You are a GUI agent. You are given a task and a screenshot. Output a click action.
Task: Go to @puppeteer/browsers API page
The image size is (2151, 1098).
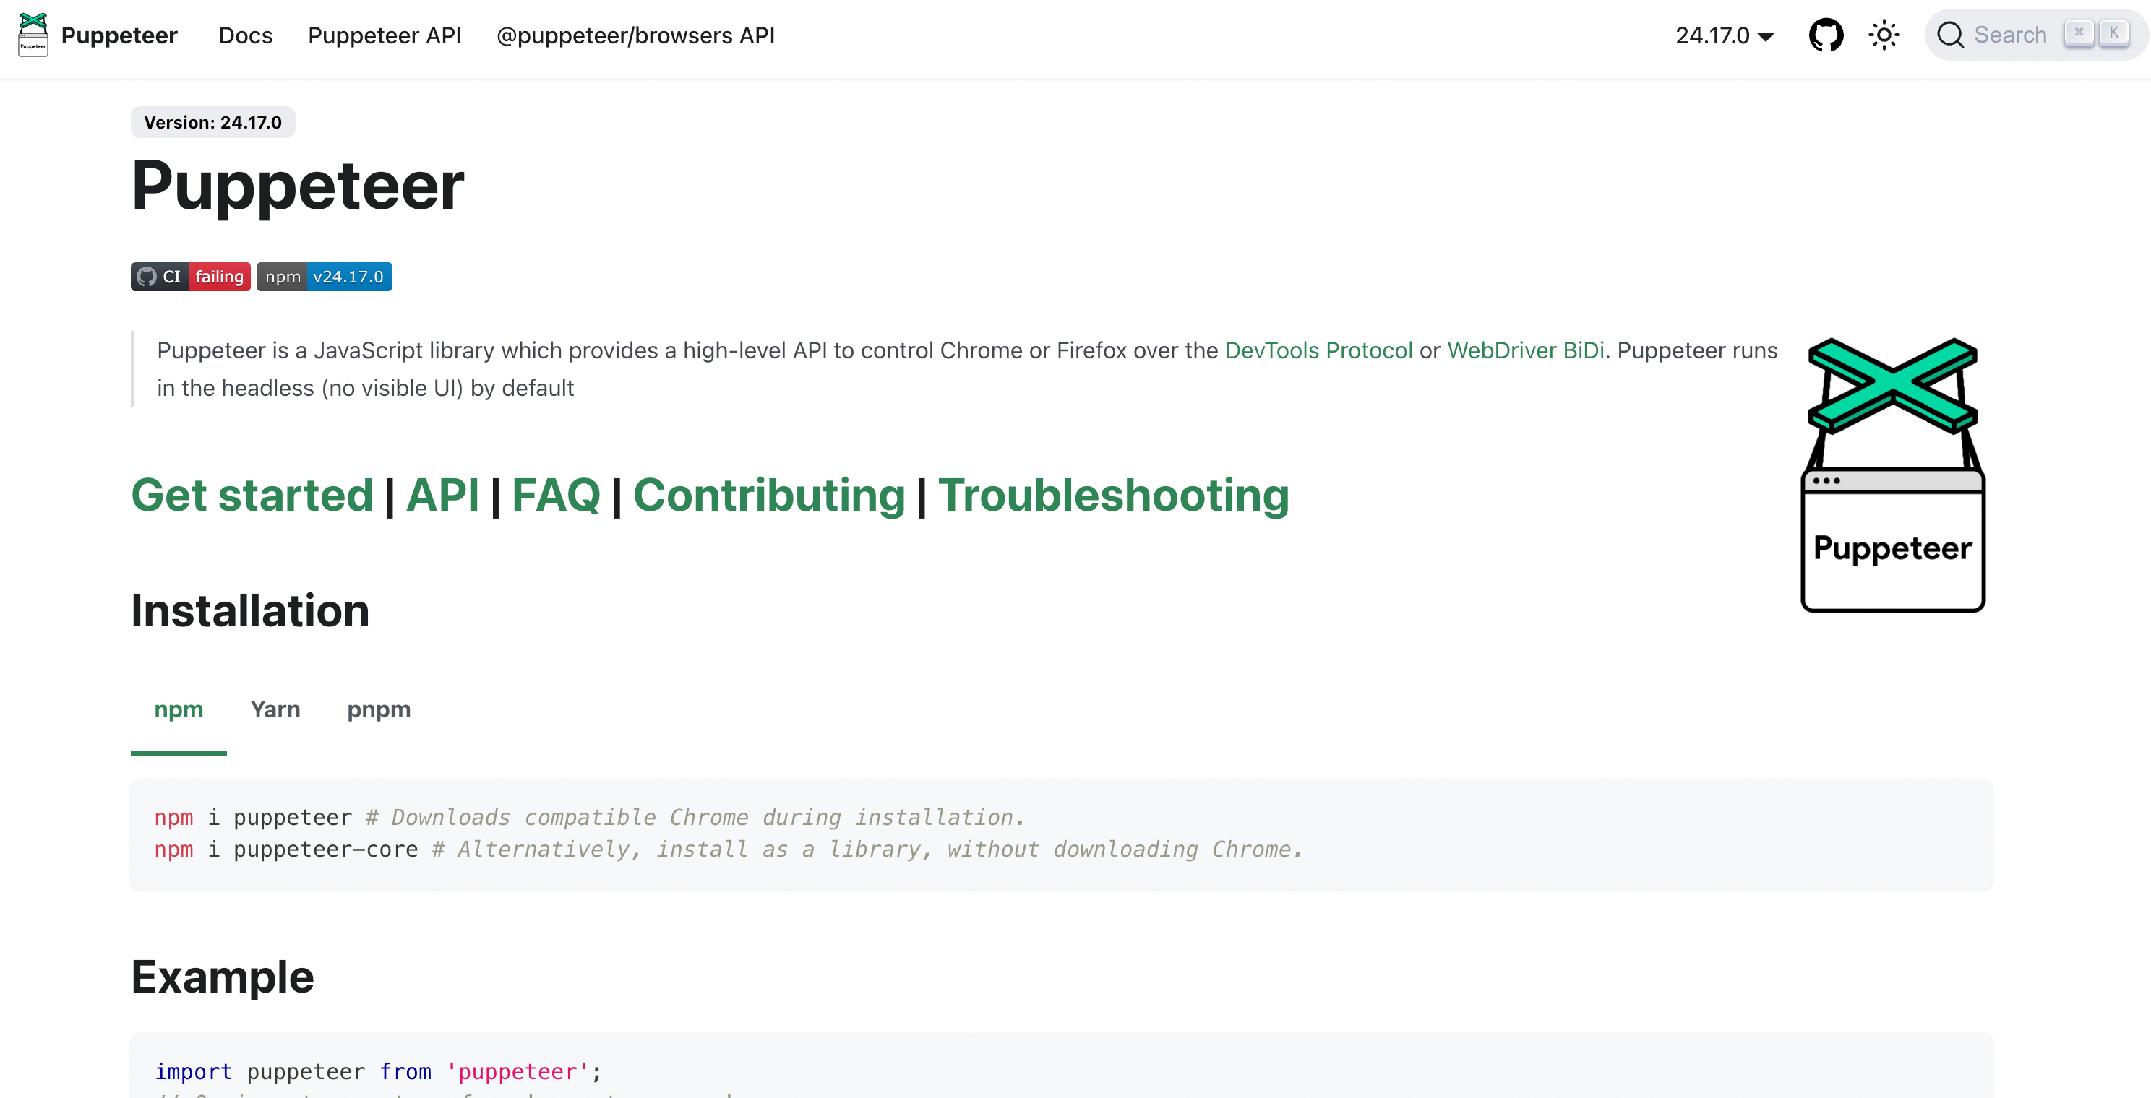coord(635,35)
